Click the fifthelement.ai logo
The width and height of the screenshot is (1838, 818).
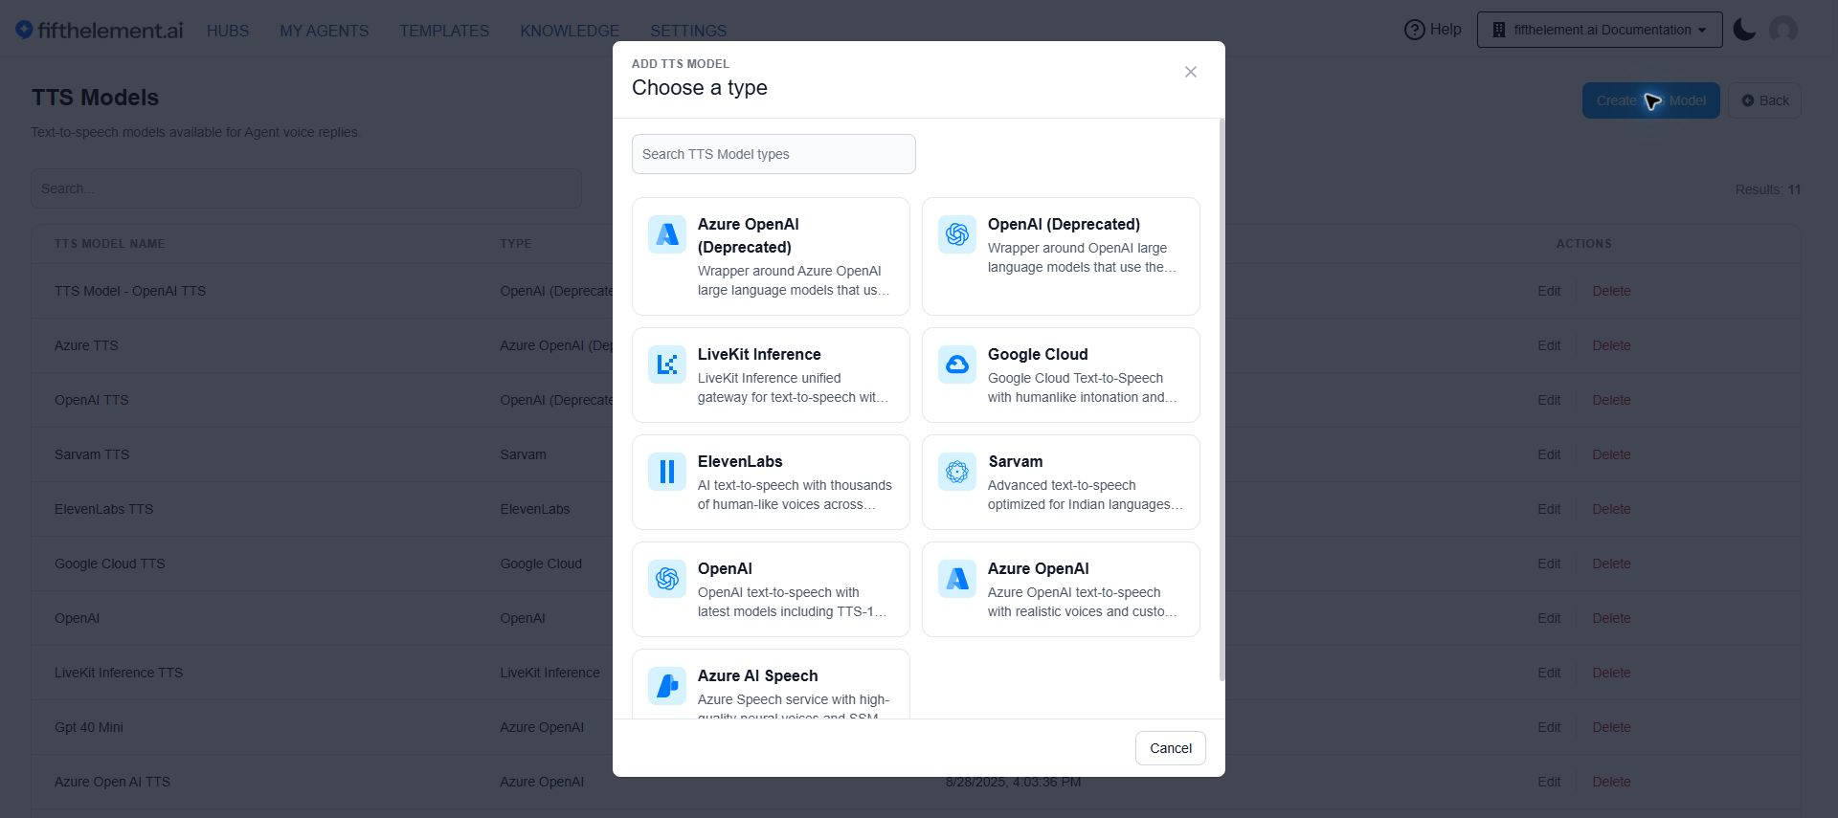[100, 31]
